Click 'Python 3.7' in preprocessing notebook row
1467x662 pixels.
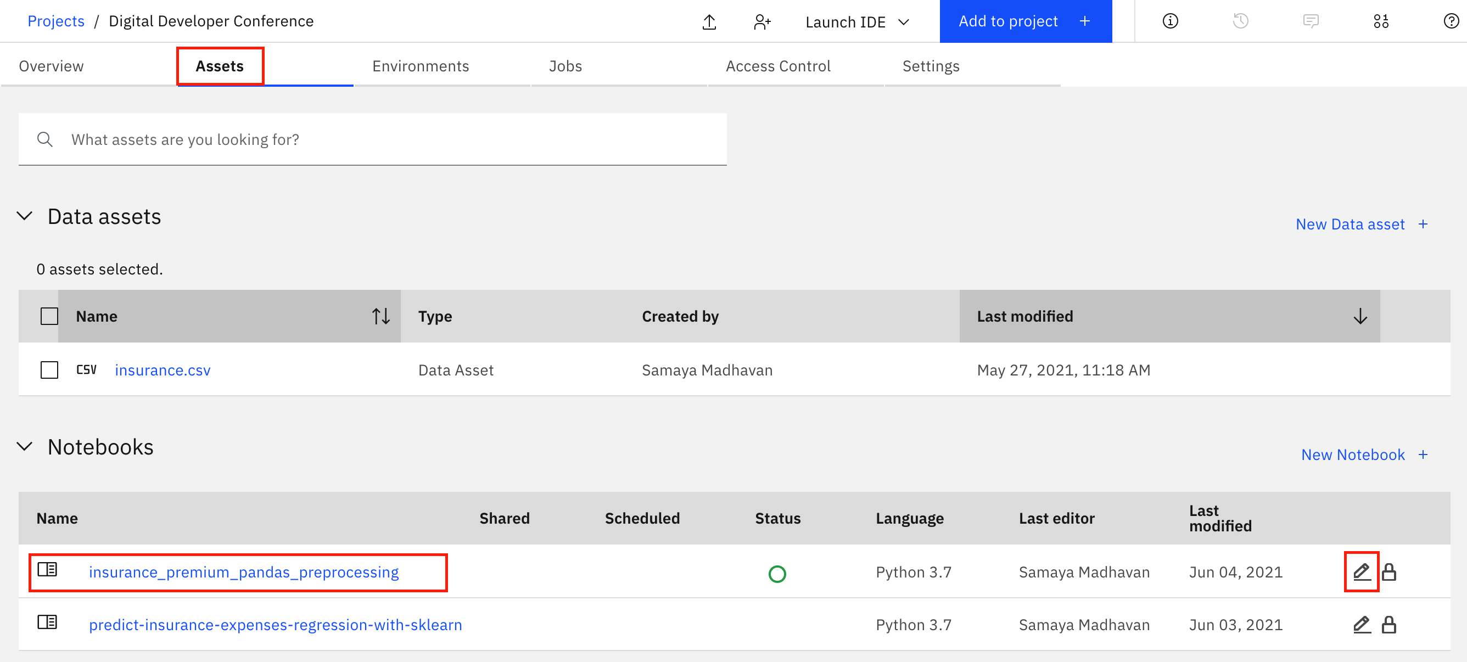(x=913, y=572)
